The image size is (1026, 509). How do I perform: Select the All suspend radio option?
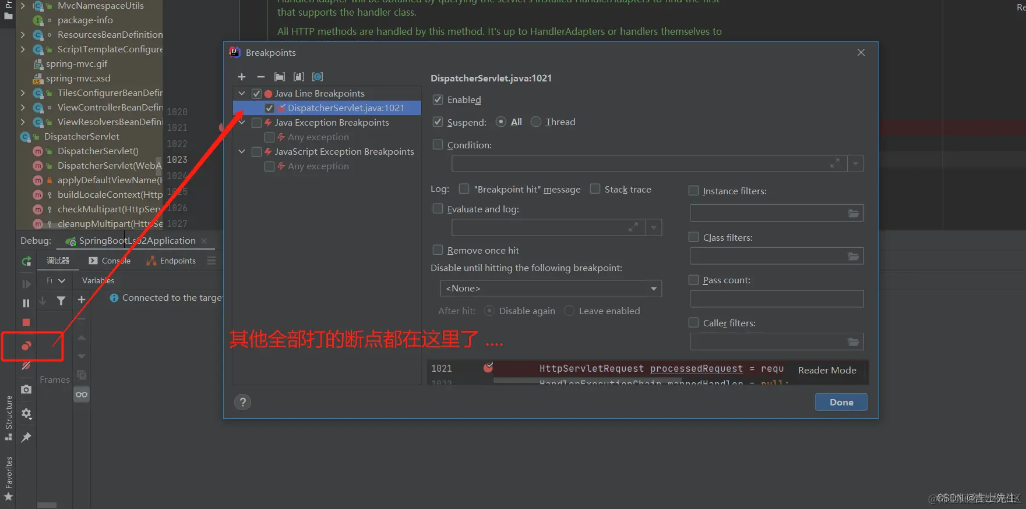(501, 122)
